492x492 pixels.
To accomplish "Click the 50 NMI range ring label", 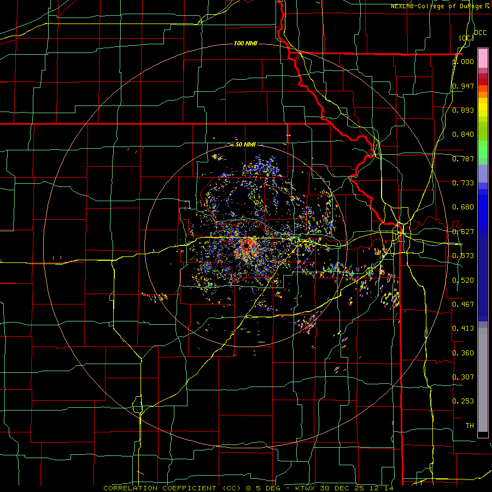I will click(245, 145).
